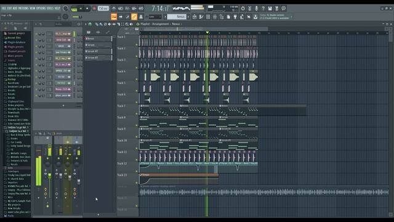
Task: Select the playlist mute tool
Action: (110, 24)
